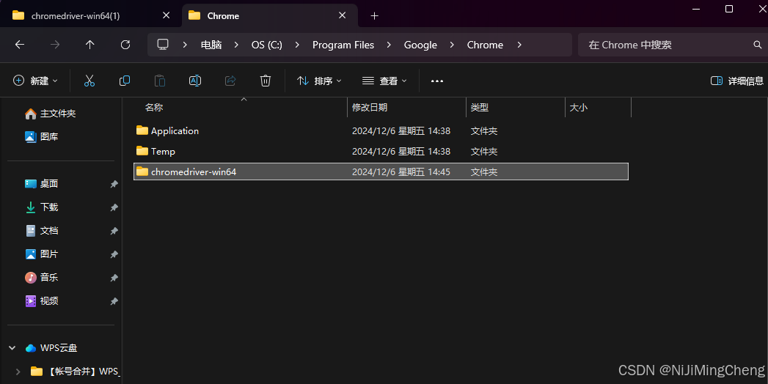Screen dimensions: 768x384
Task: Click pin icon next to 音乐
Action: [114, 278]
